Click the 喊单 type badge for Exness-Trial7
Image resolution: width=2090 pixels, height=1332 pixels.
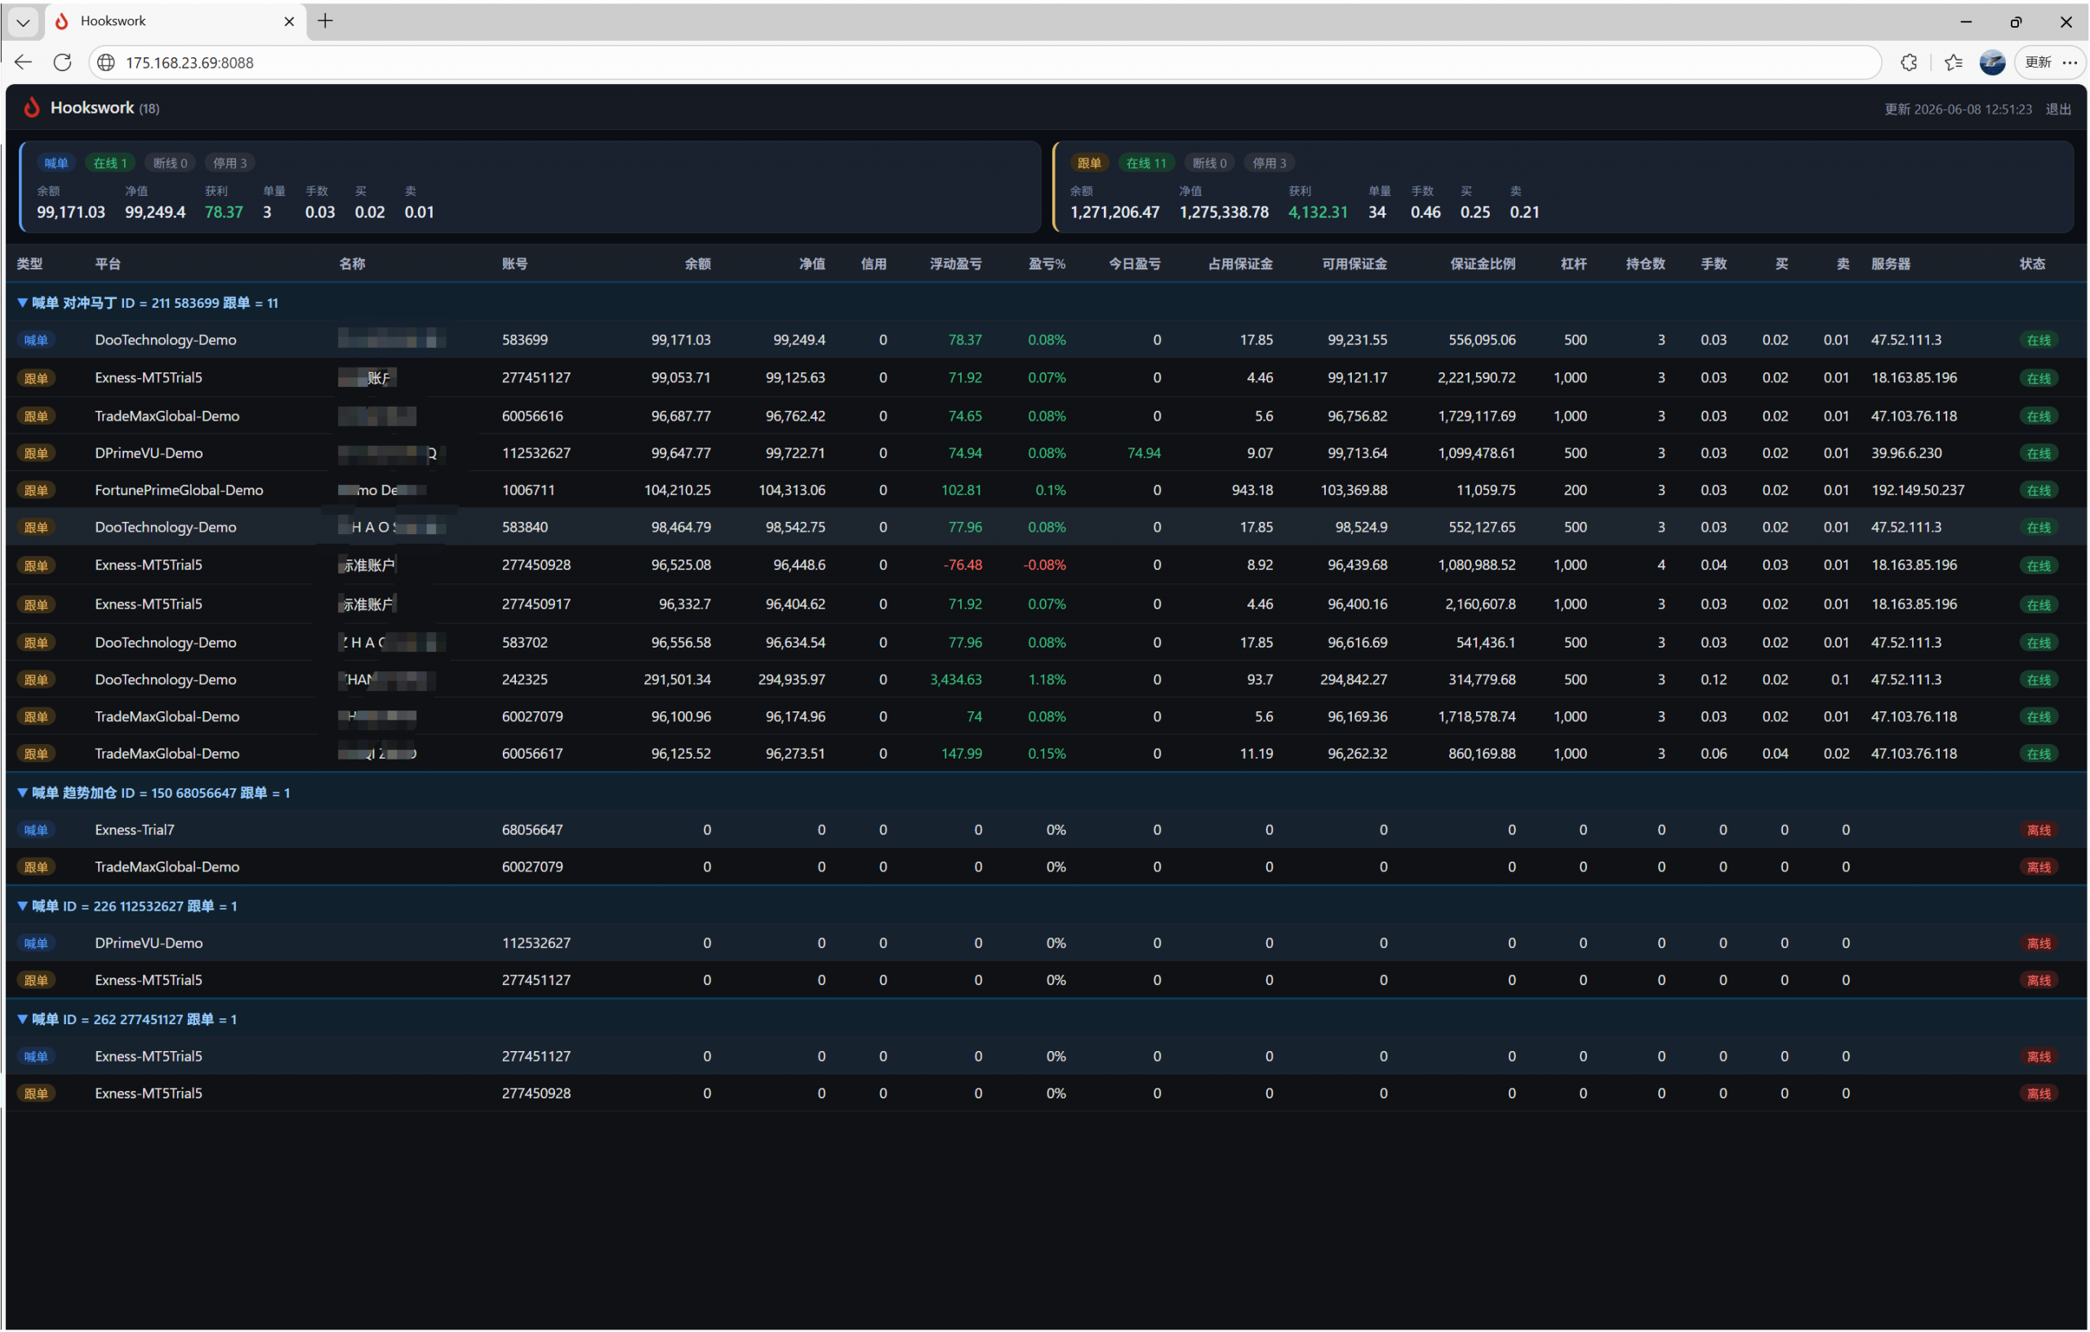click(x=36, y=830)
